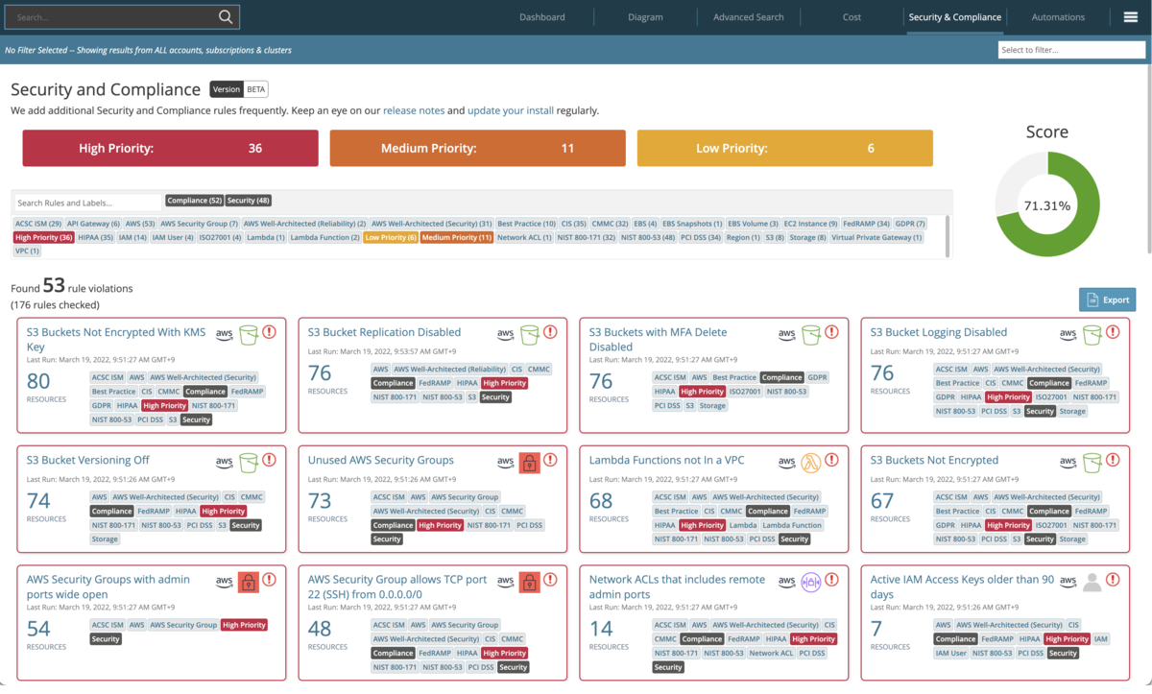1152x694 pixels.
Task: Click bucket icon on S3 Buckets Not Encrypted With KMS
Action: (248, 335)
